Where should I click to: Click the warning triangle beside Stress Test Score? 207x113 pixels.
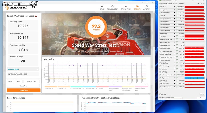tap(36, 16)
